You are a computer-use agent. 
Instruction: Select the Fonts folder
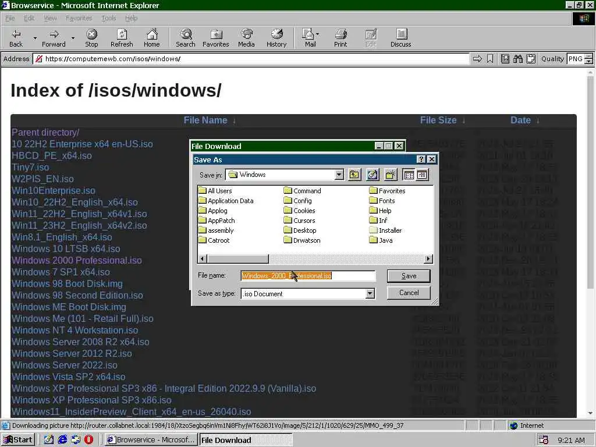pyautogui.click(x=382, y=201)
